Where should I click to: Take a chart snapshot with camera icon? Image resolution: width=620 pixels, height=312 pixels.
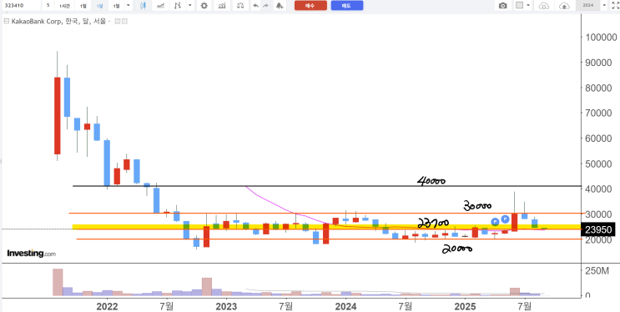(x=503, y=6)
